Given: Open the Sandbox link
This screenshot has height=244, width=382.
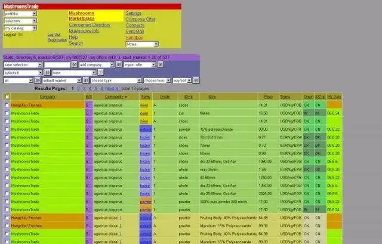Looking at the screenshot, I should 134,38.
